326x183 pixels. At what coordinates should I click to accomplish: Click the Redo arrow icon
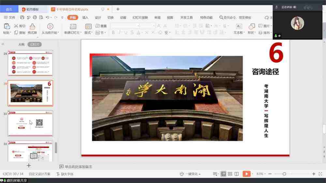pos(56,18)
